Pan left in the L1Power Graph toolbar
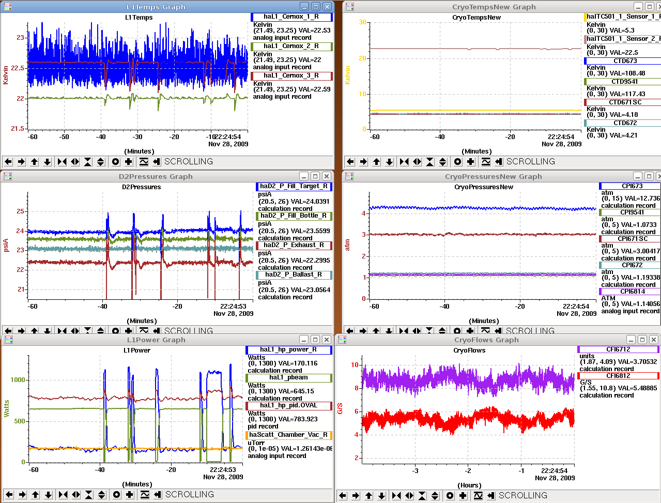This screenshot has width=661, height=503. pos(9,495)
